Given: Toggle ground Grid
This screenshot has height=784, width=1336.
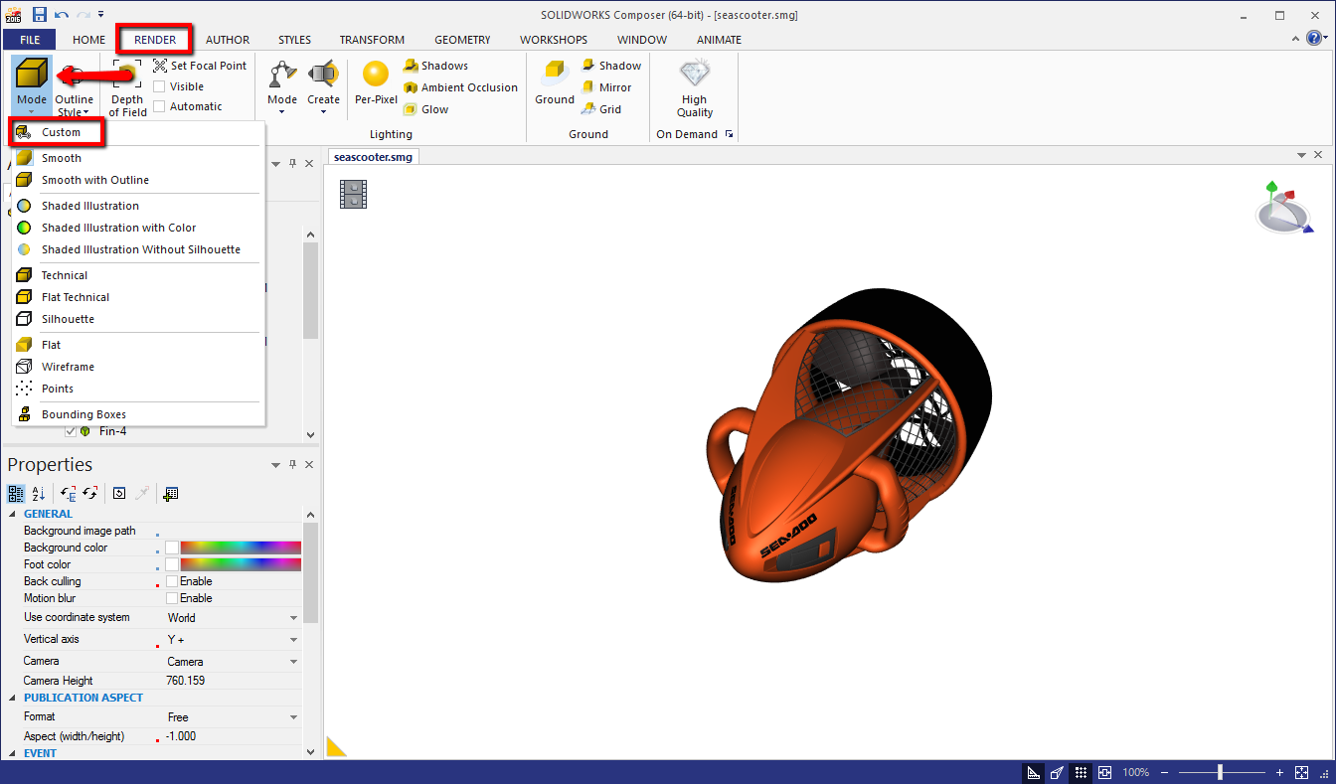Looking at the screenshot, I should pos(600,109).
